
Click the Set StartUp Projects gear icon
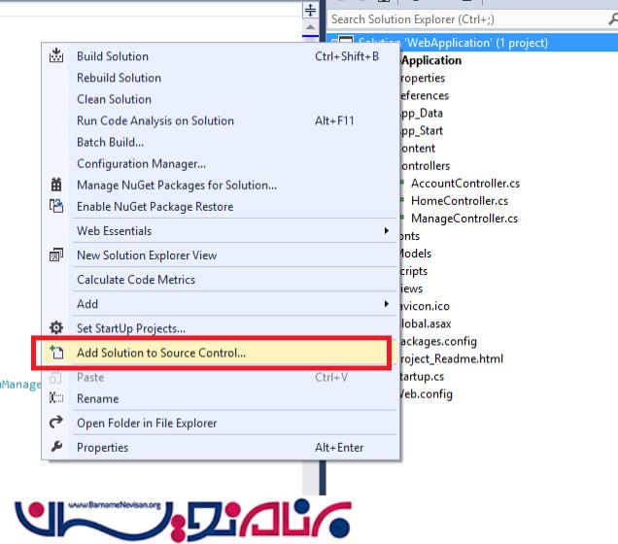[56, 327]
